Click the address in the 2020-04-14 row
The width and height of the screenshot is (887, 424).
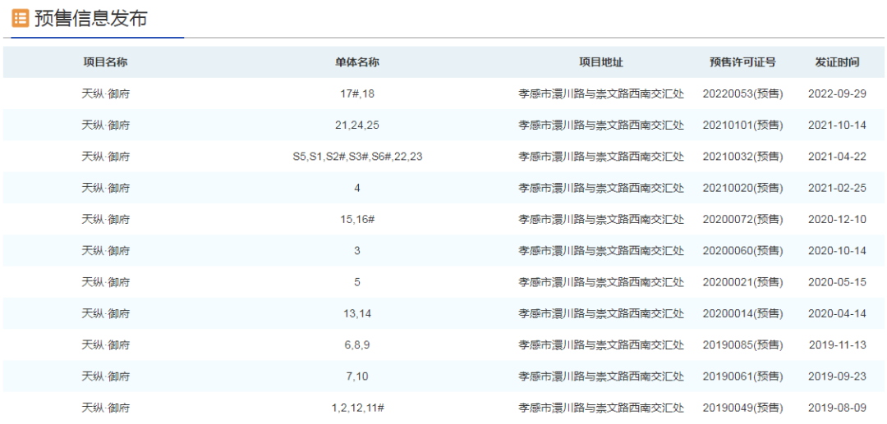600,313
